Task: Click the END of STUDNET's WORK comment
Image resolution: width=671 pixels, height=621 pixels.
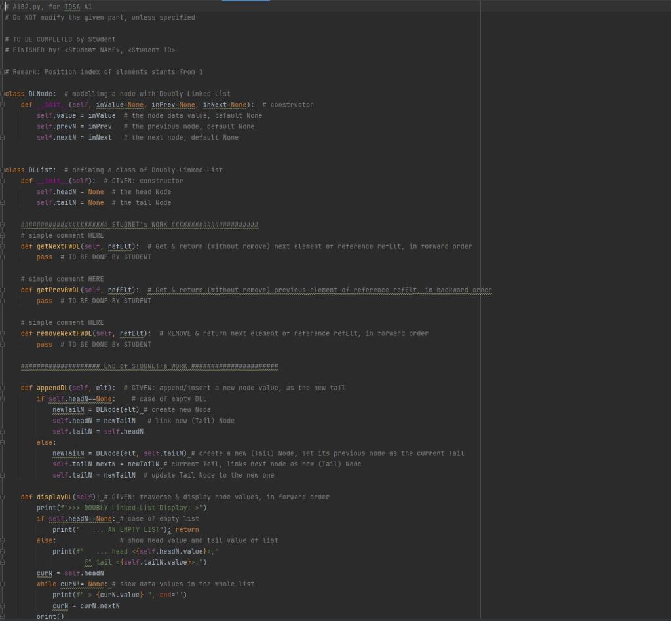Action: point(149,366)
